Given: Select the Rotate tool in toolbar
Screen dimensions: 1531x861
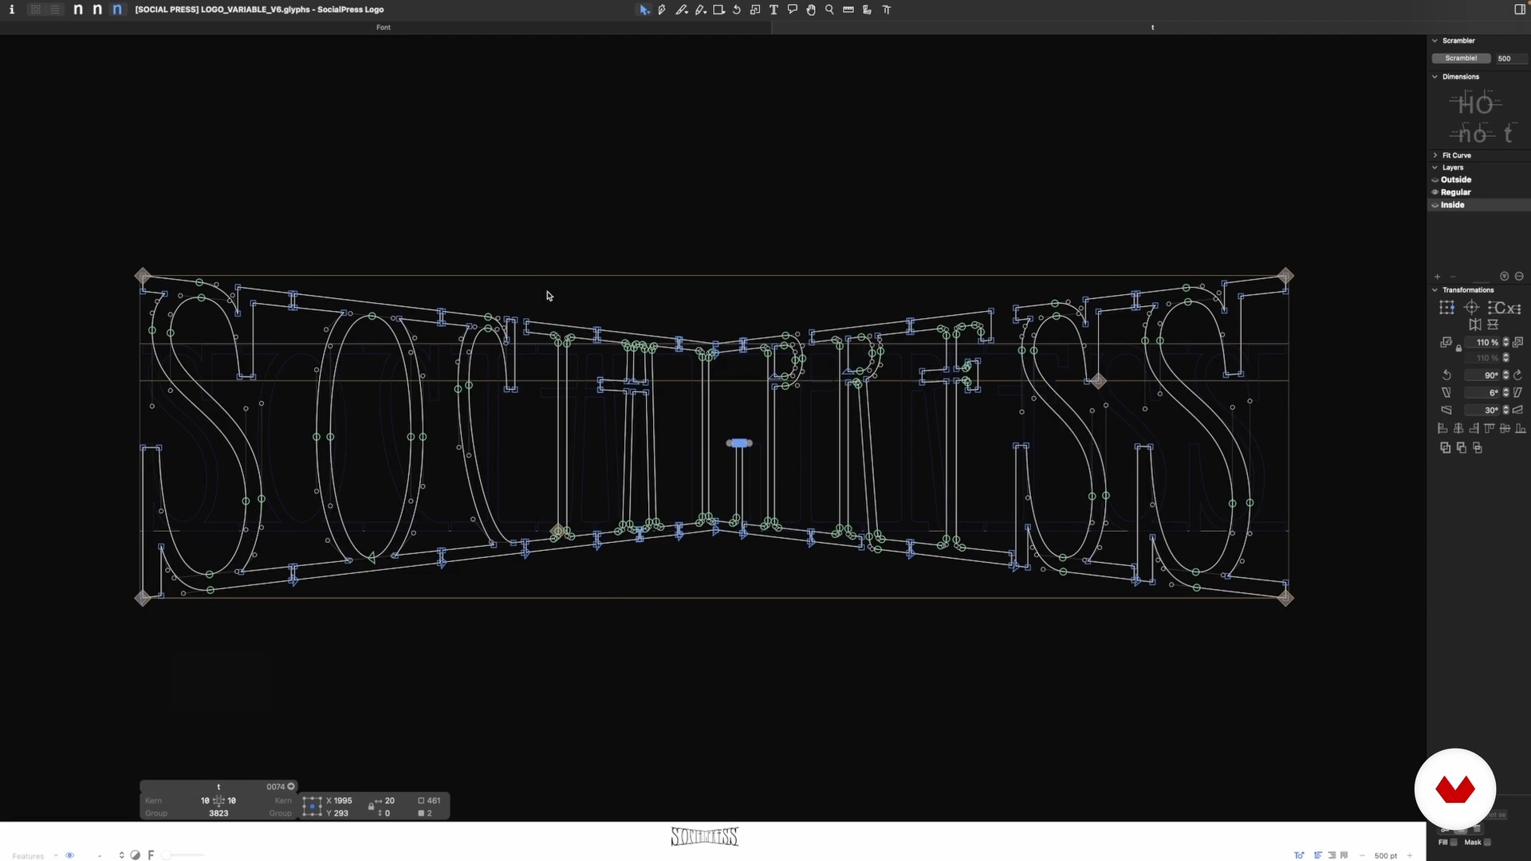Looking at the screenshot, I should pos(737,10).
